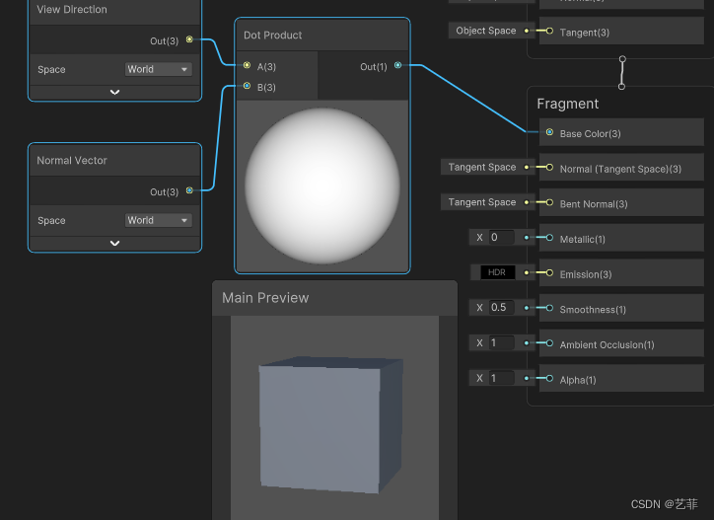This screenshot has height=520, width=714.
Task: Click Alpha(1) input port
Action: [549, 378]
